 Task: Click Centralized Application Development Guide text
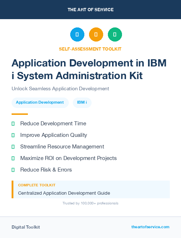point(64,193)
